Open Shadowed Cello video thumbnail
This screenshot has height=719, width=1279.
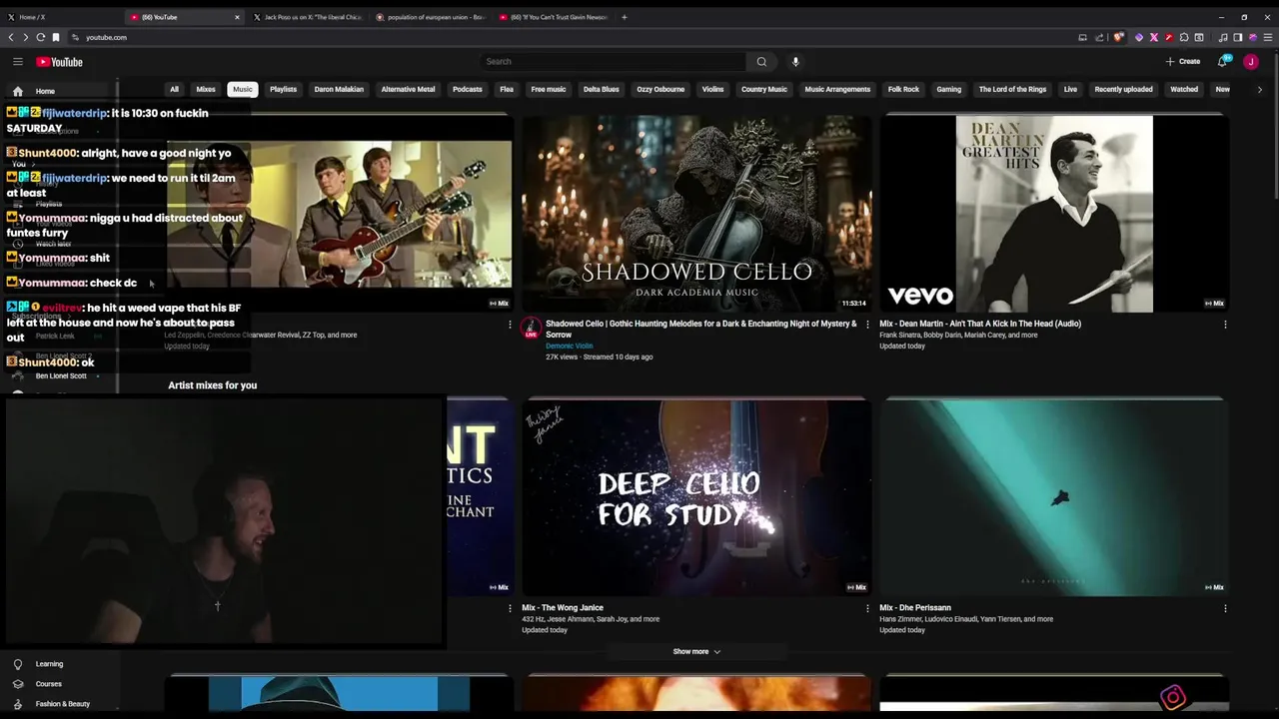pos(696,214)
